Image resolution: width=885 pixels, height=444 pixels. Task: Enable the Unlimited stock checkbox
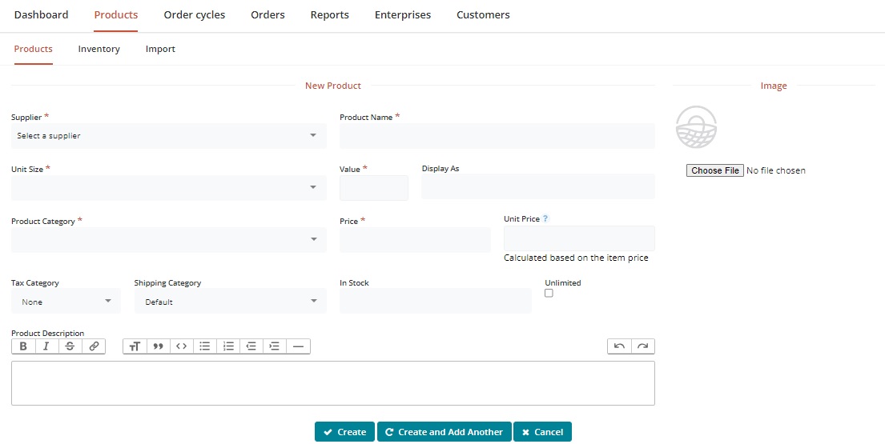click(549, 294)
